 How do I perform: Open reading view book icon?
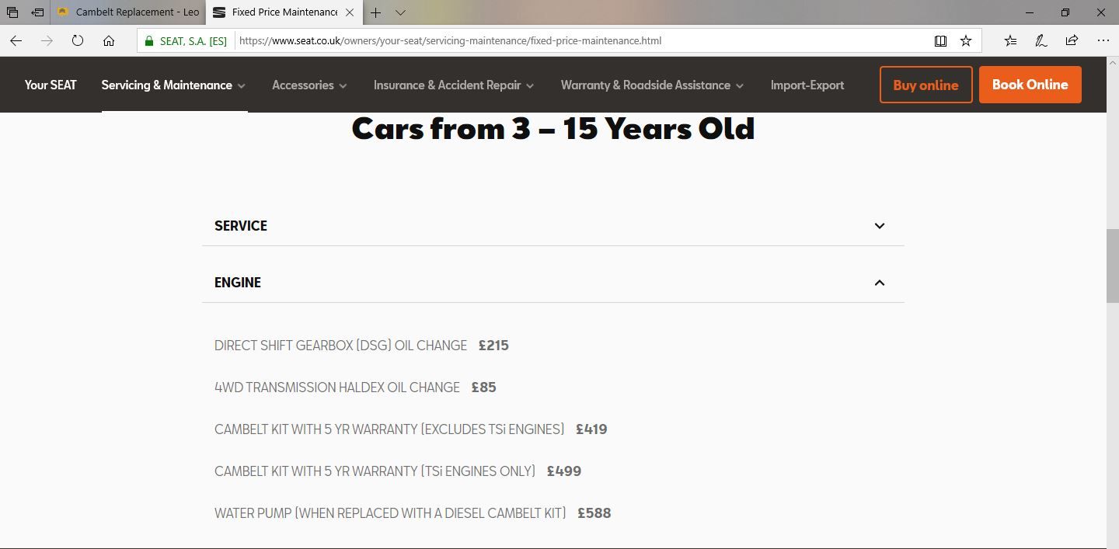tap(940, 41)
